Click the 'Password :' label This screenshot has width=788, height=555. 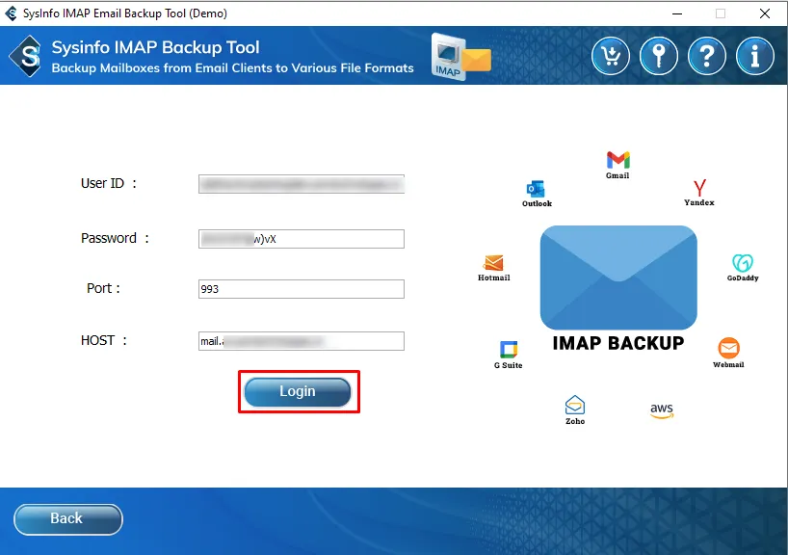tap(115, 238)
